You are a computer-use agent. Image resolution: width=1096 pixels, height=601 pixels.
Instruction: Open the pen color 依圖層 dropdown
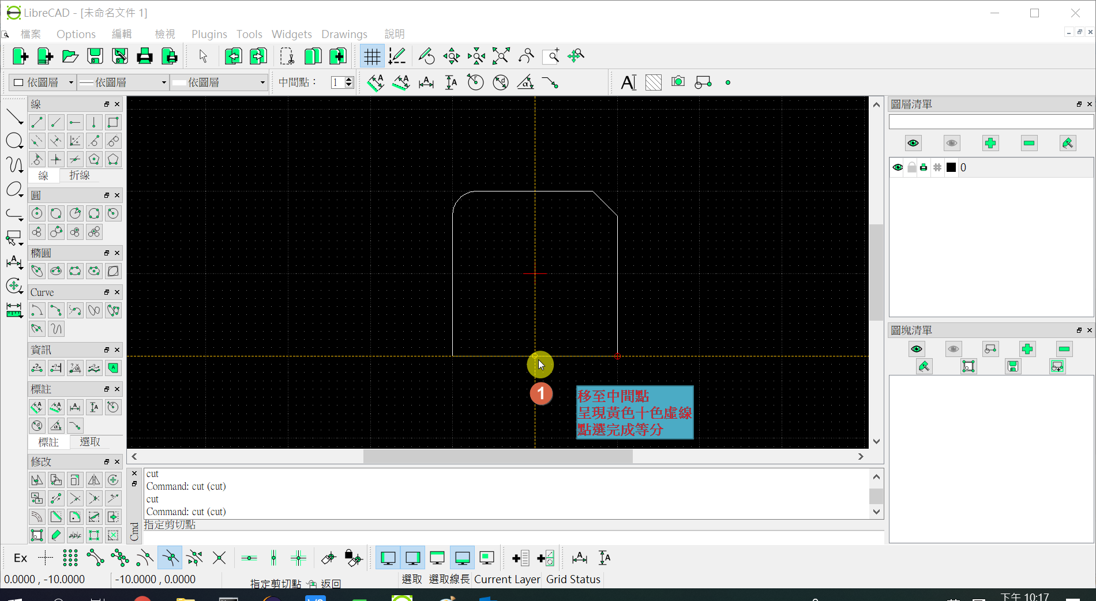point(43,82)
